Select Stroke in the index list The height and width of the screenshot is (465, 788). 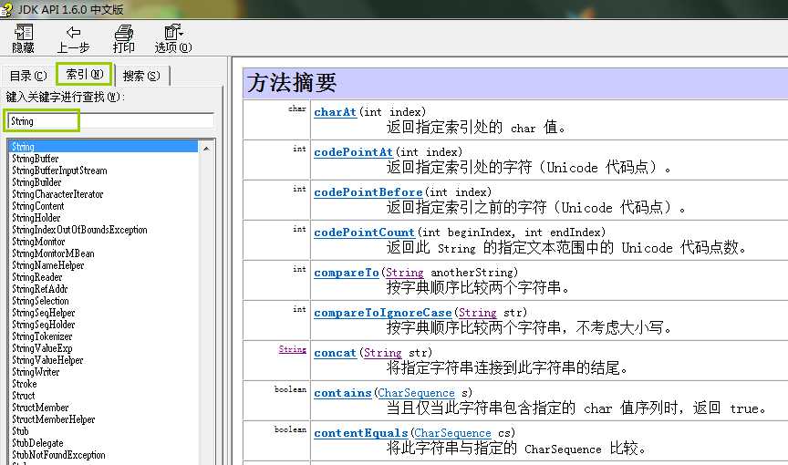[24, 384]
